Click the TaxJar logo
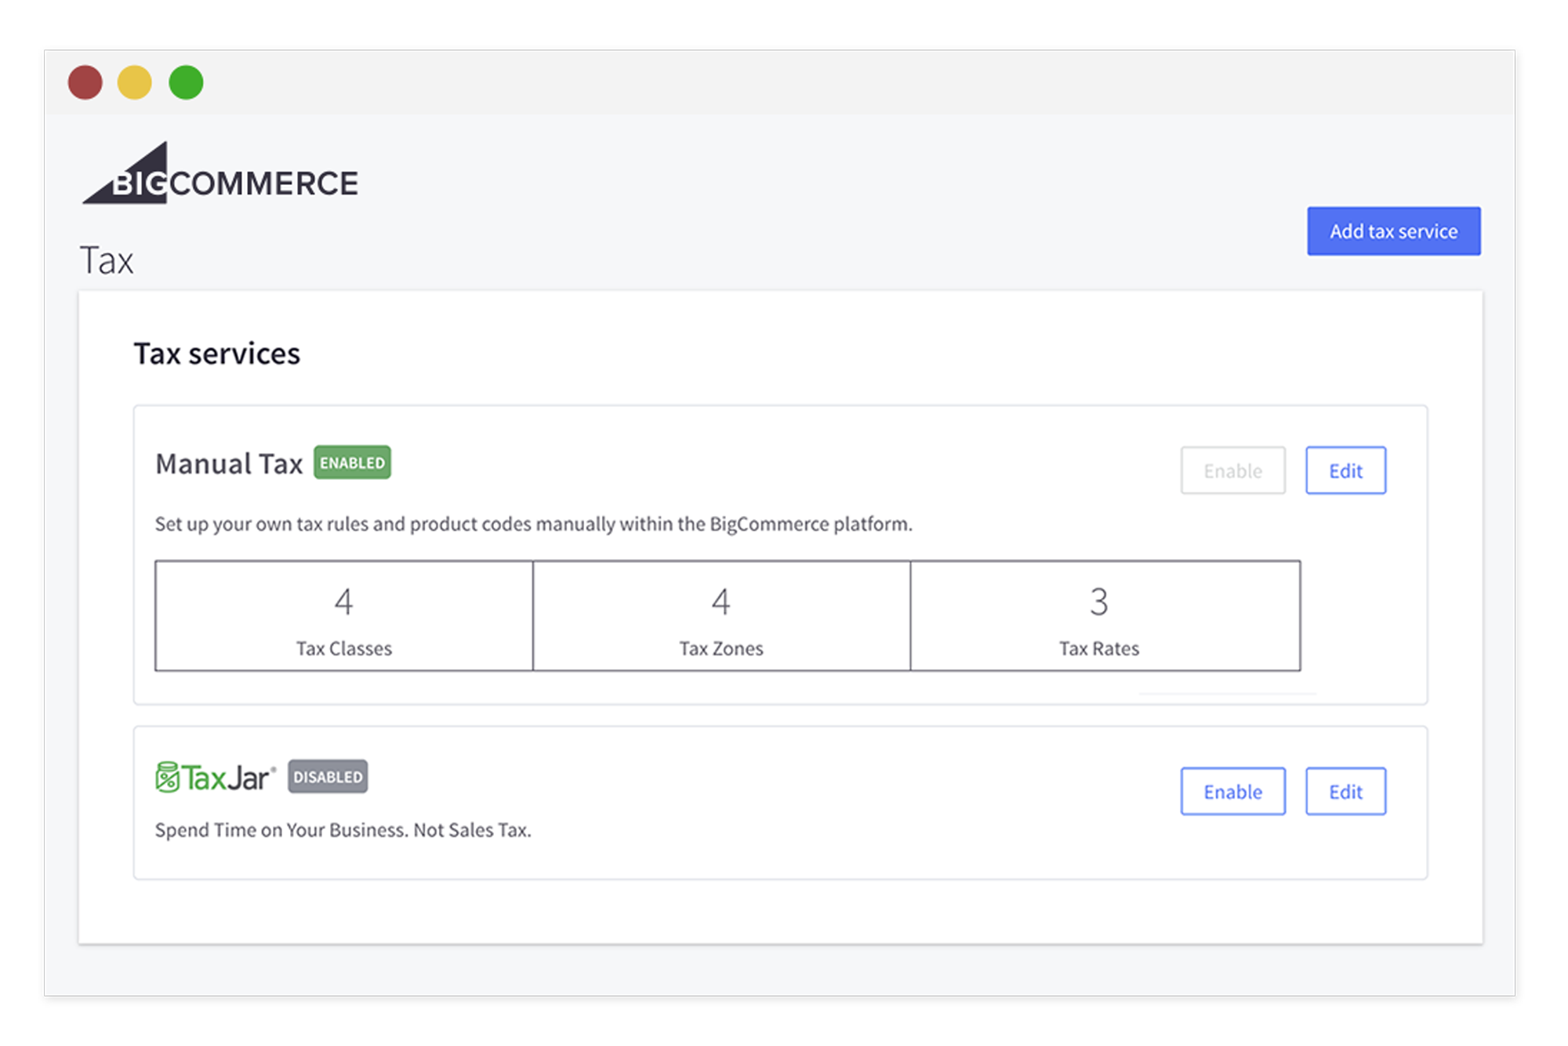The image size is (1568, 1046). coord(216,777)
